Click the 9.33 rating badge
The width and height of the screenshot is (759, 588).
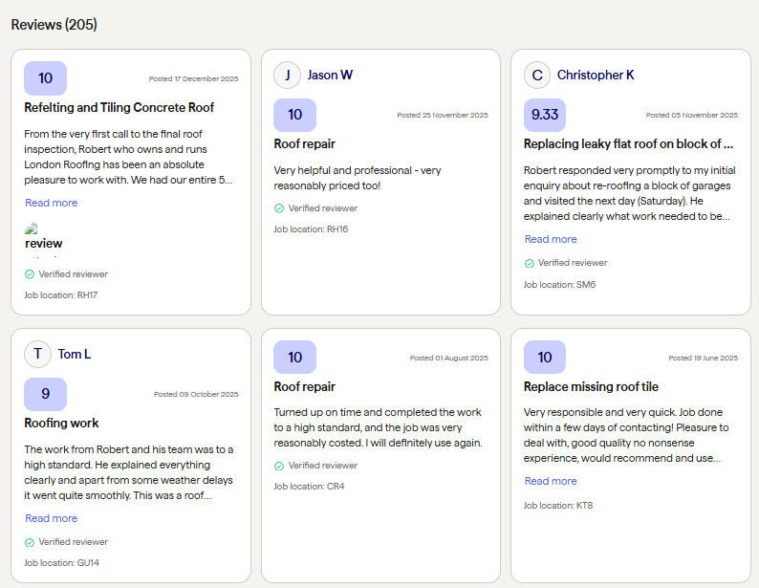pyautogui.click(x=545, y=115)
